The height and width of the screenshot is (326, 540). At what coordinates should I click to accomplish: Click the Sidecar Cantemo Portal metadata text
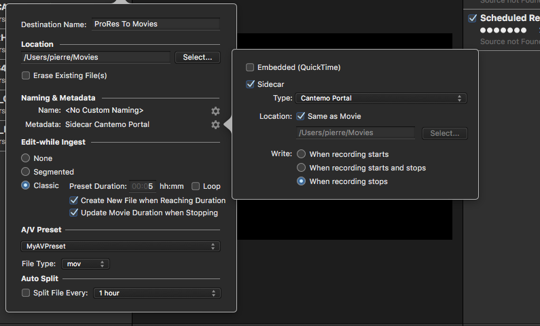107,124
